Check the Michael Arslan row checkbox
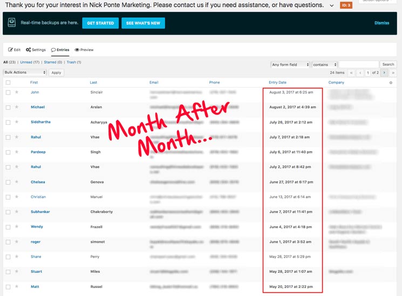The width and height of the screenshot is (402, 296). (x=8, y=107)
